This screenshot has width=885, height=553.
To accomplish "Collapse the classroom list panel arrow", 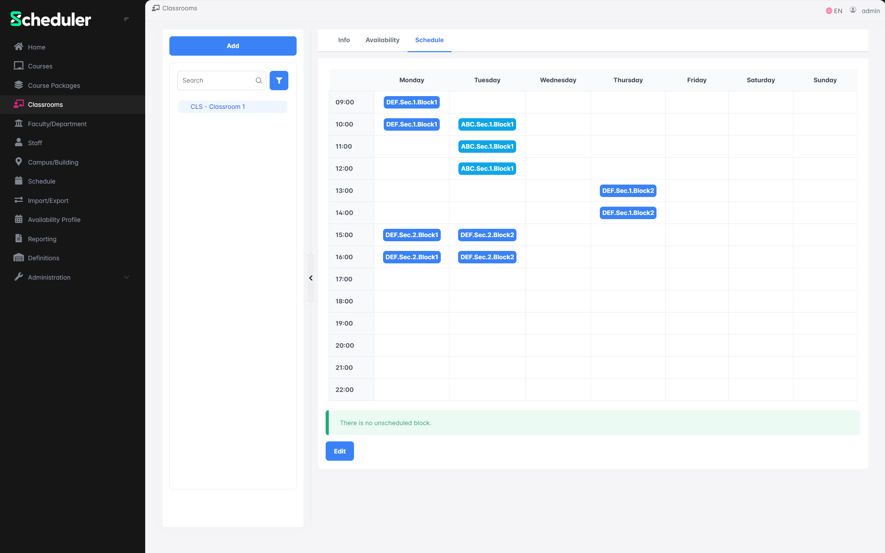I will 311,278.
